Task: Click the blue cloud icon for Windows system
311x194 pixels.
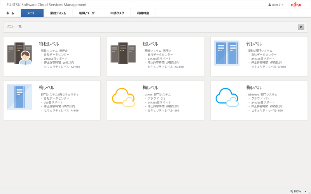Action: pos(227,97)
